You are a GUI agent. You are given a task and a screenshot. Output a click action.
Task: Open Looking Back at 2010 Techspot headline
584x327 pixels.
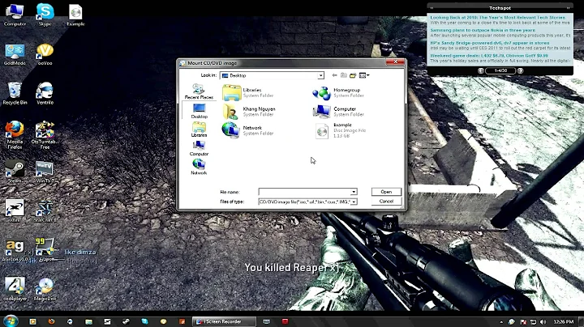497,18
